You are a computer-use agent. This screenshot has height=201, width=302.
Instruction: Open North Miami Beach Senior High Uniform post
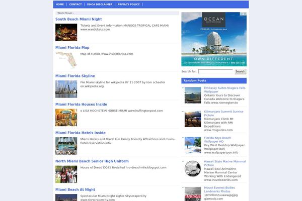pyautogui.click(x=92, y=161)
